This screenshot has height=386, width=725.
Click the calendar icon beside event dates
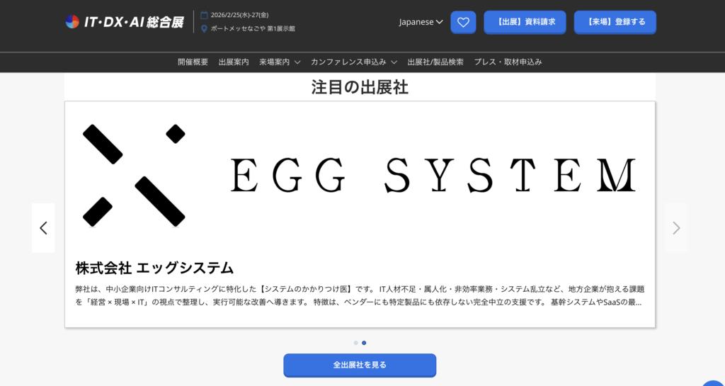pyautogui.click(x=205, y=15)
